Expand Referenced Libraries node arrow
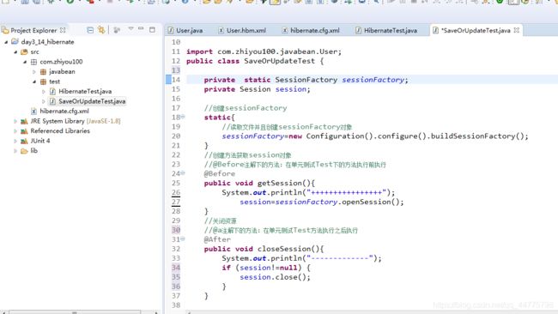 pyautogui.click(x=15, y=131)
